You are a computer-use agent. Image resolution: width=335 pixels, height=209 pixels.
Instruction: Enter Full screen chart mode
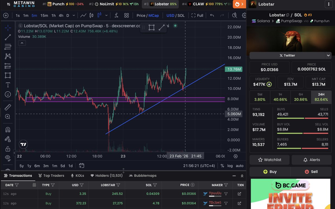pyautogui.click(x=197, y=16)
